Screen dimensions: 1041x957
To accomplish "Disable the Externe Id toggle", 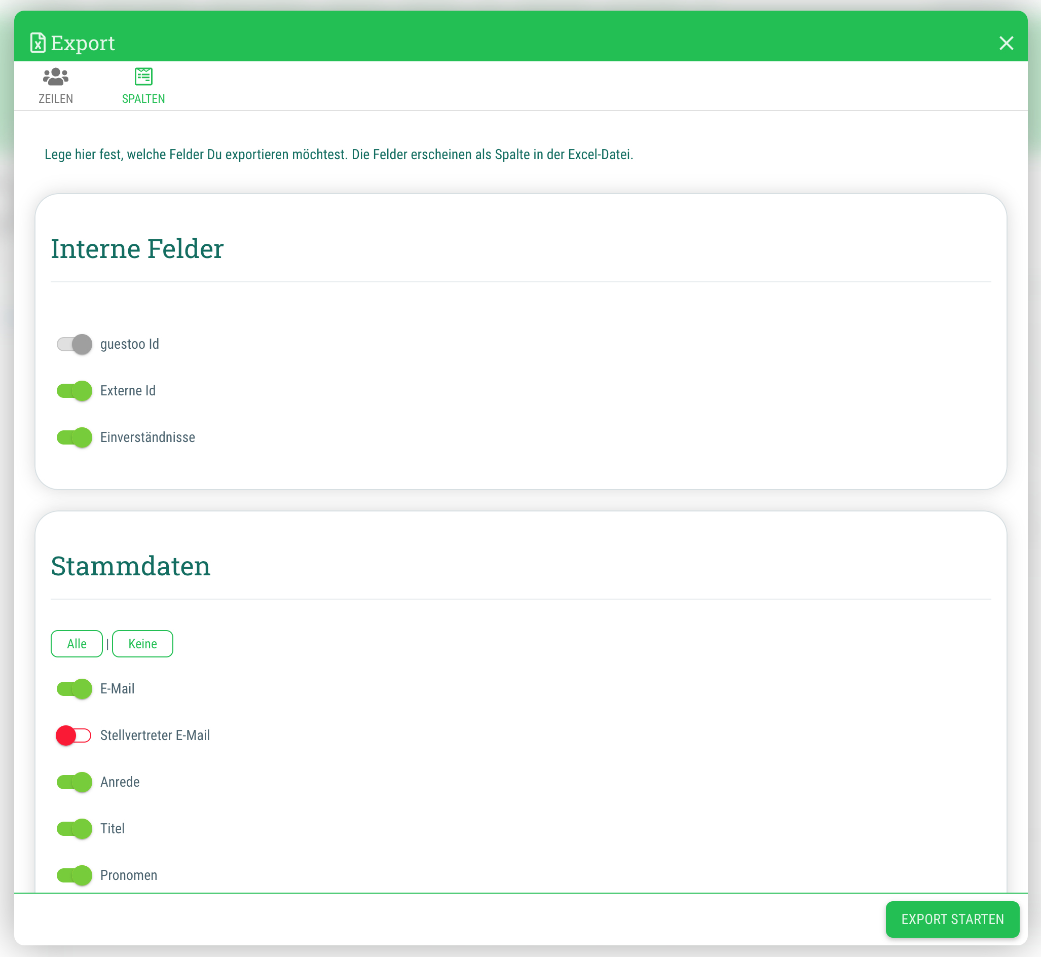I will [x=74, y=391].
